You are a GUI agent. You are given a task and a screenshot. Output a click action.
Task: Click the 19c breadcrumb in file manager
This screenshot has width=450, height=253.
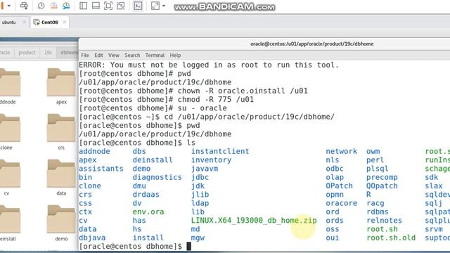49,53
